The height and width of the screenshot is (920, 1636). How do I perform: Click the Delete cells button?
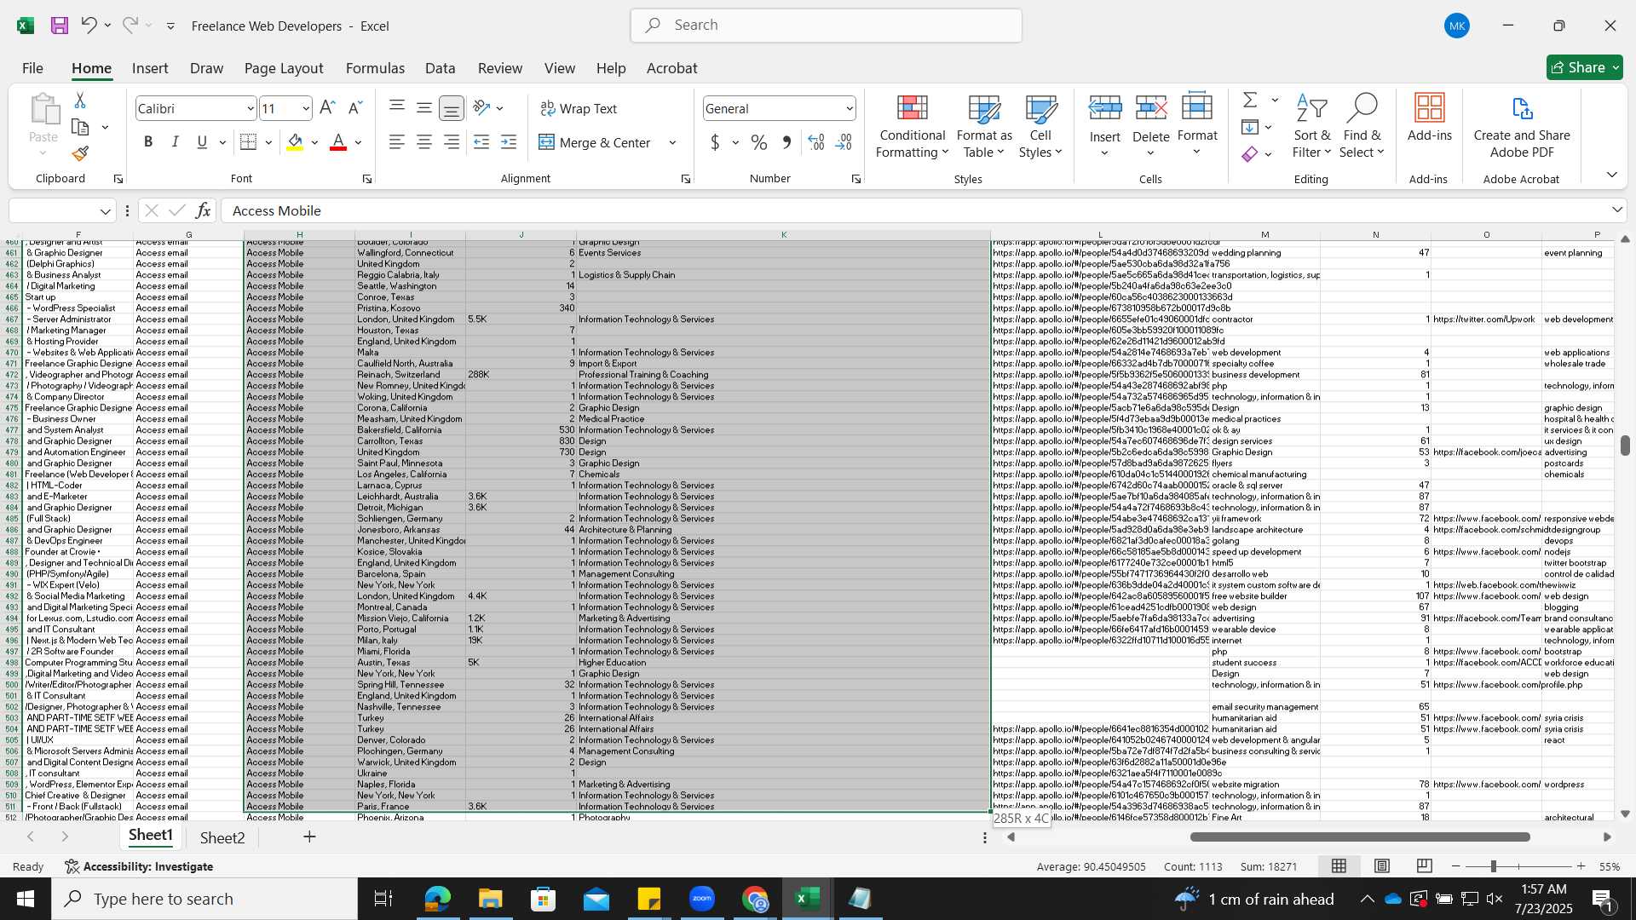1150,126
